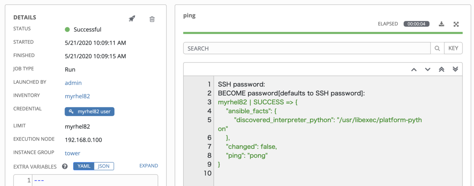Switch extra variables to JSON
Image resolution: width=474 pixels, height=186 pixels.
pos(104,166)
